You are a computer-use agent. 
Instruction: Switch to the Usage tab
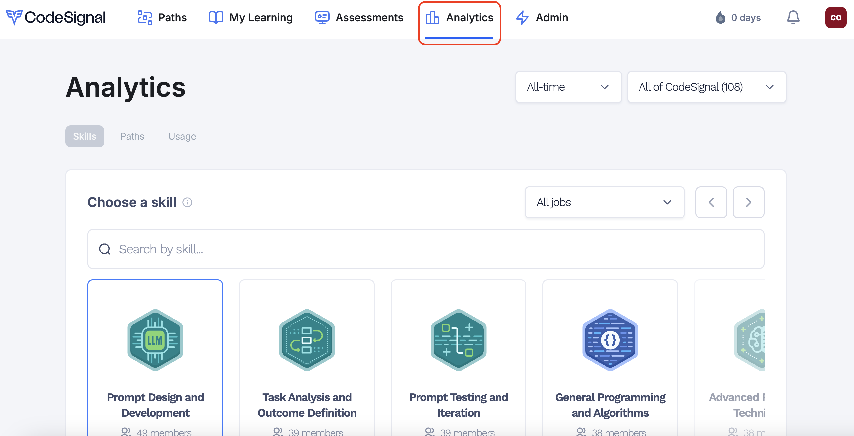tap(182, 136)
